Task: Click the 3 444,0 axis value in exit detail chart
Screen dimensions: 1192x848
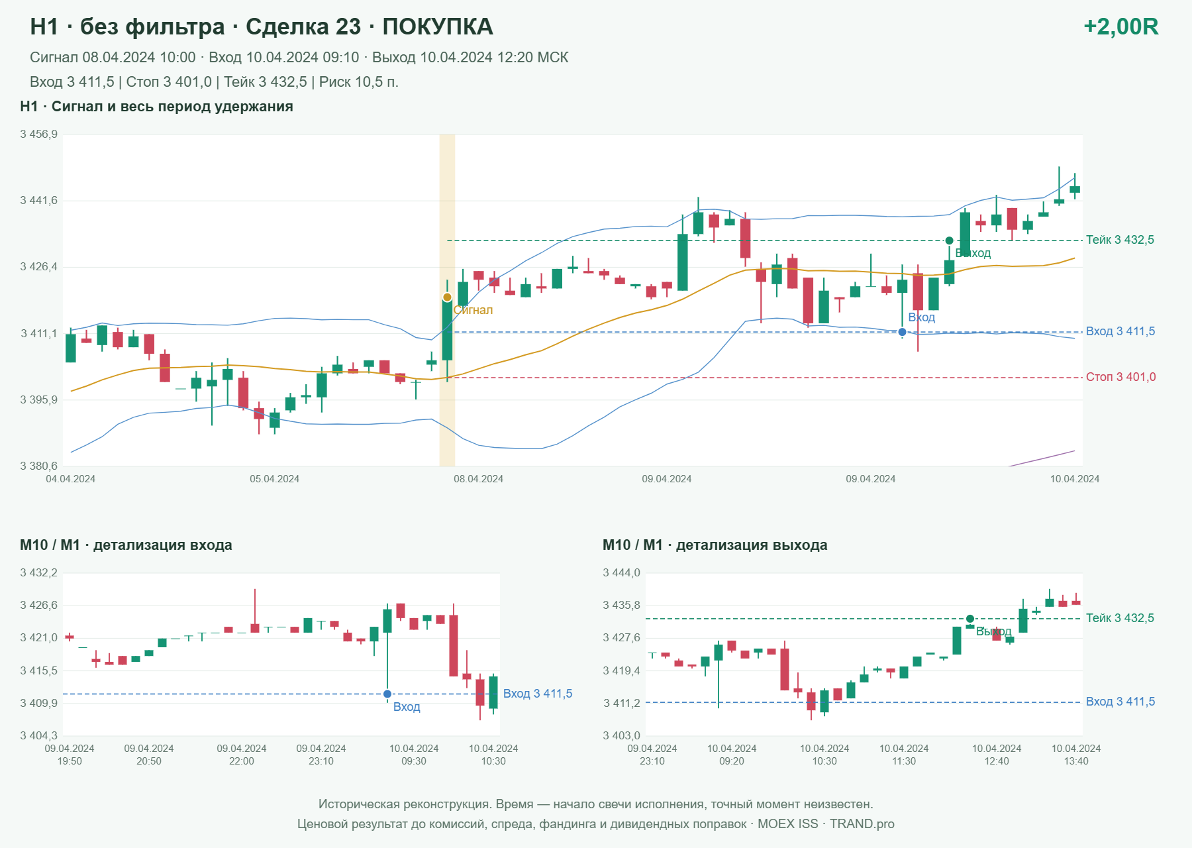Action: pos(622,573)
